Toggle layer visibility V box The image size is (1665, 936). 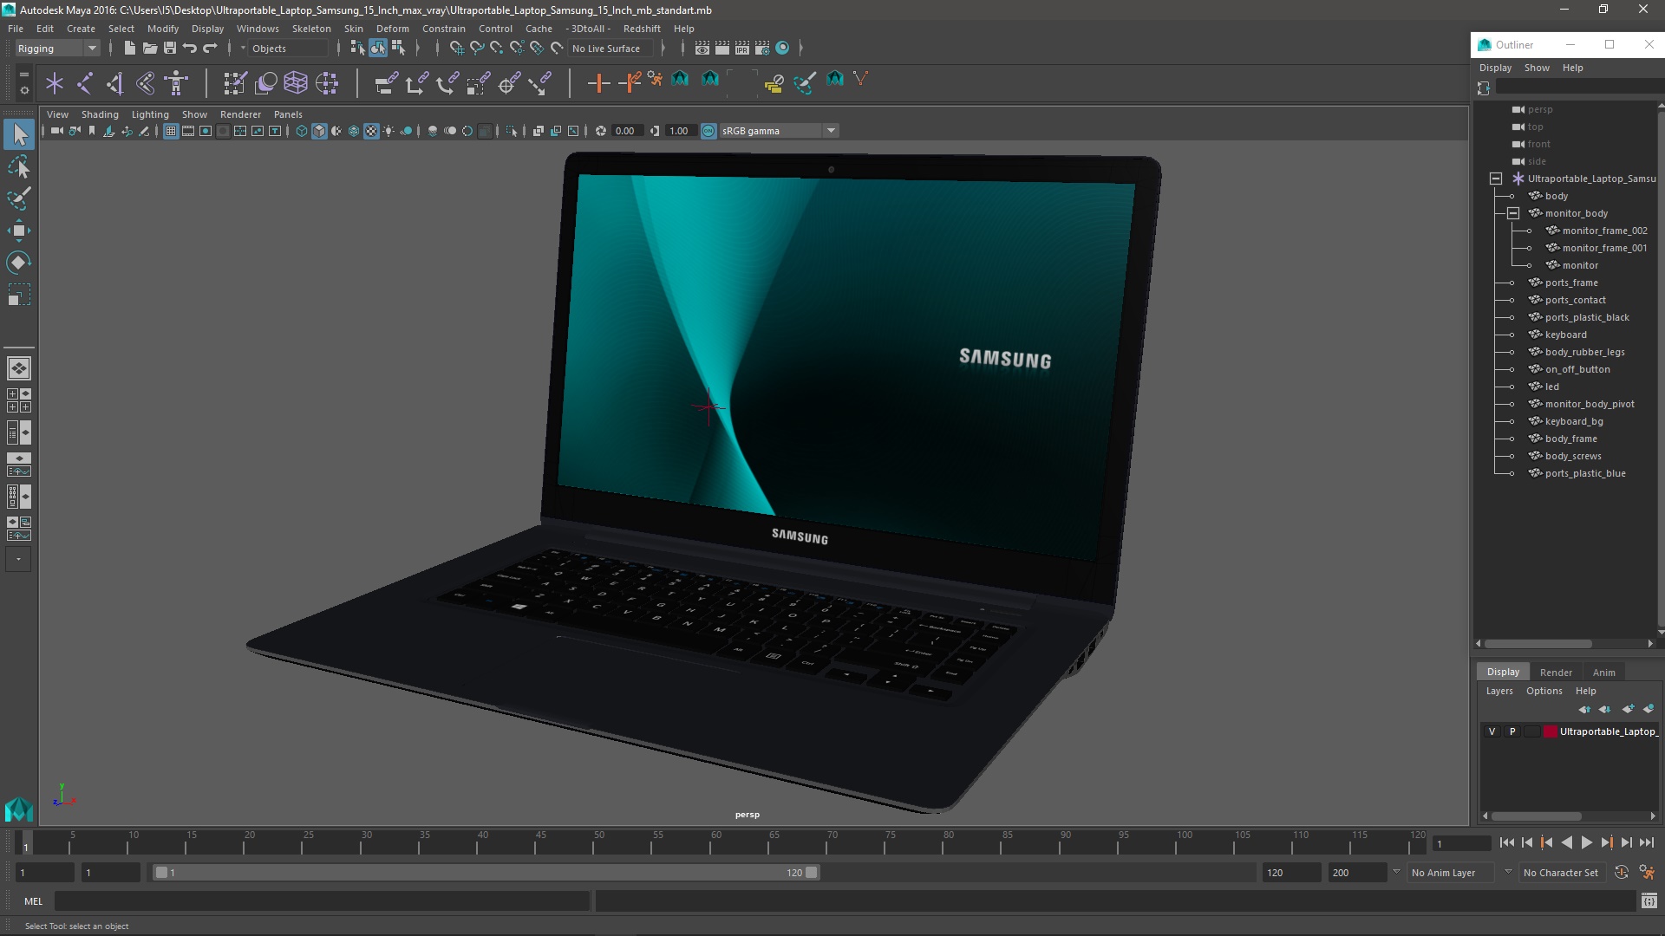tap(1492, 731)
